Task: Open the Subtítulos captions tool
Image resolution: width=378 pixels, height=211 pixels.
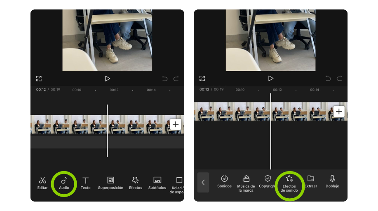Action: (x=157, y=183)
